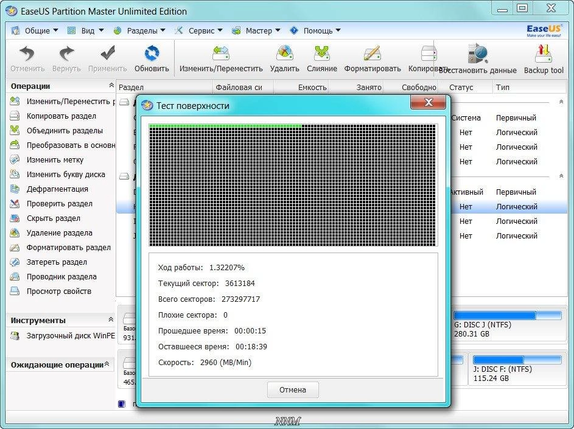Sort by the Свободно column header

tap(410, 88)
